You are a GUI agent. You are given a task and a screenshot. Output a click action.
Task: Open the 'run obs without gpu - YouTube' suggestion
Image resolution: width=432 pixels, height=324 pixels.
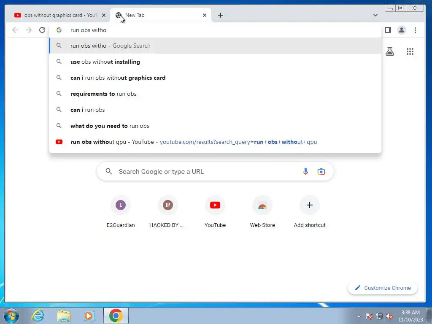coord(215,142)
